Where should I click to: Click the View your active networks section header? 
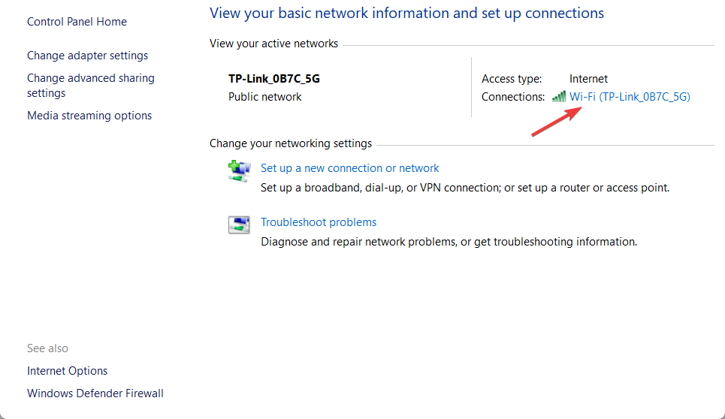pyautogui.click(x=273, y=44)
